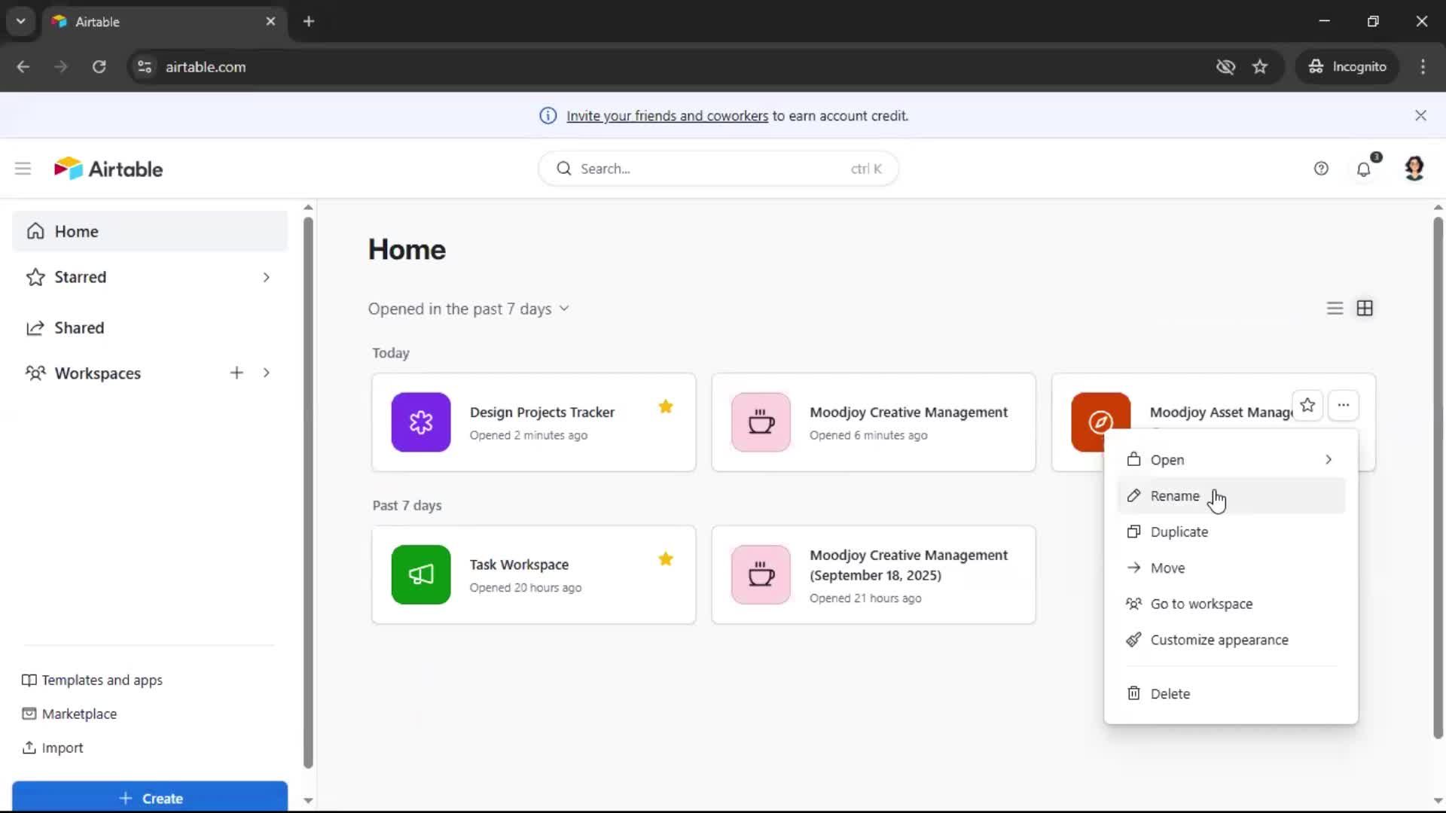Follow 'Invite your friends and coworkers' link
Image resolution: width=1446 pixels, height=813 pixels.
[667, 116]
